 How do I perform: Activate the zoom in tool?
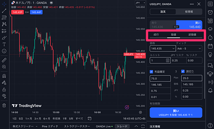point(4,67)
